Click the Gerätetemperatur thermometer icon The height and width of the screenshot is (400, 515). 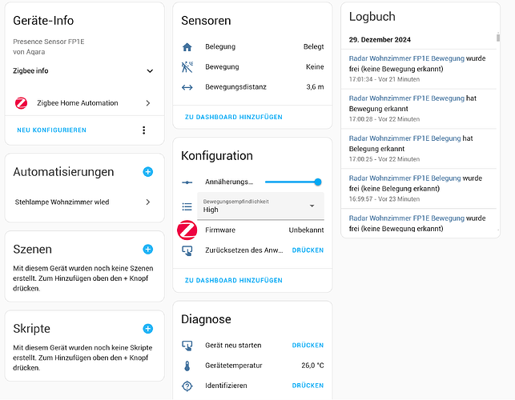(187, 366)
